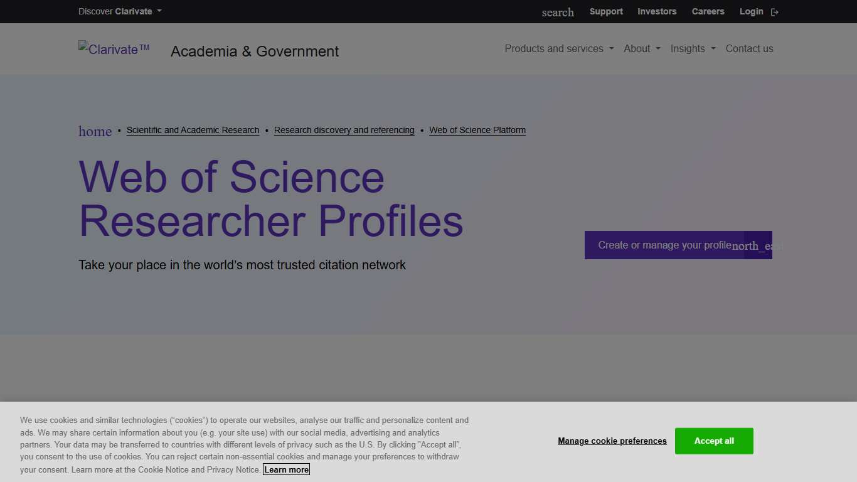This screenshot has height=482, width=857.
Task: Open the Web of Science Platform breadcrumb
Action: pyautogui.click(x=477, y=130)
